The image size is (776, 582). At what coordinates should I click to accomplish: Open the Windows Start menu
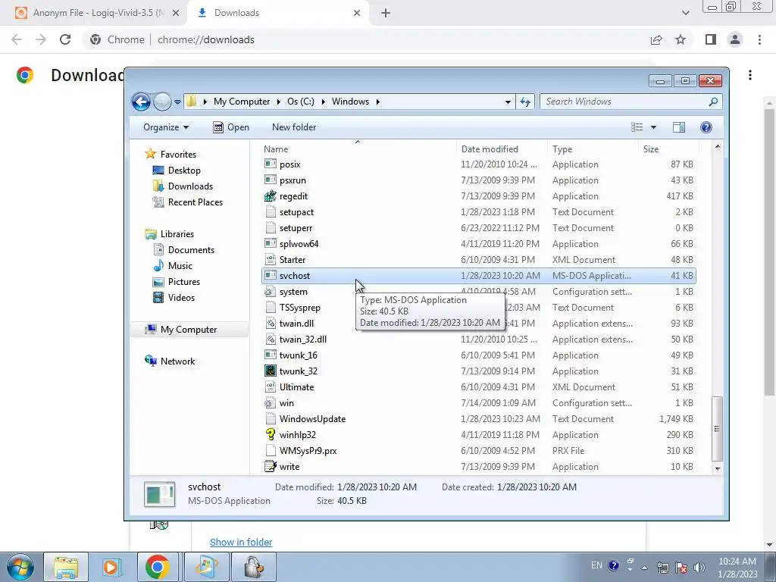(20, 567)
